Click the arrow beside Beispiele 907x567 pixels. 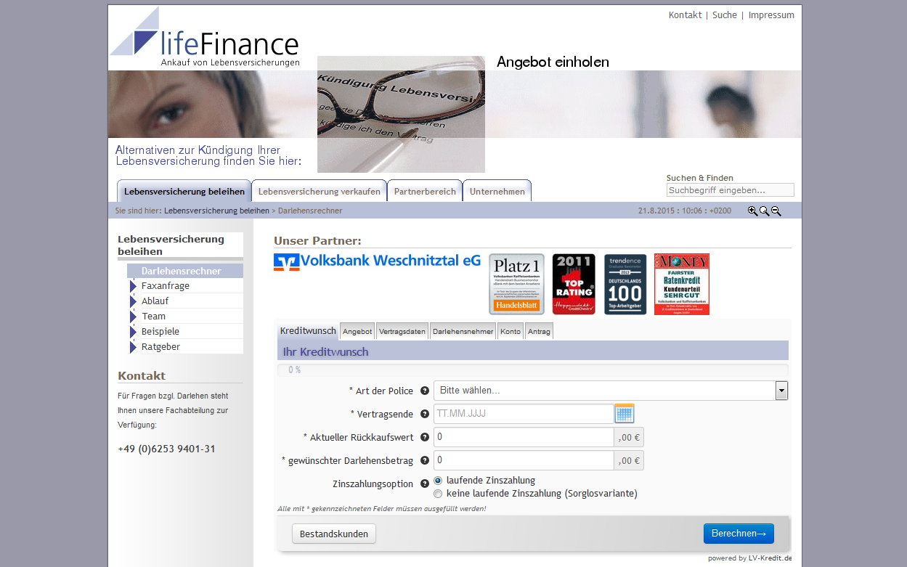tap(134, 332)
